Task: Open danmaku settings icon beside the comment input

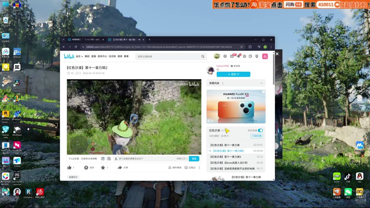Action: (x=109, y=159)
